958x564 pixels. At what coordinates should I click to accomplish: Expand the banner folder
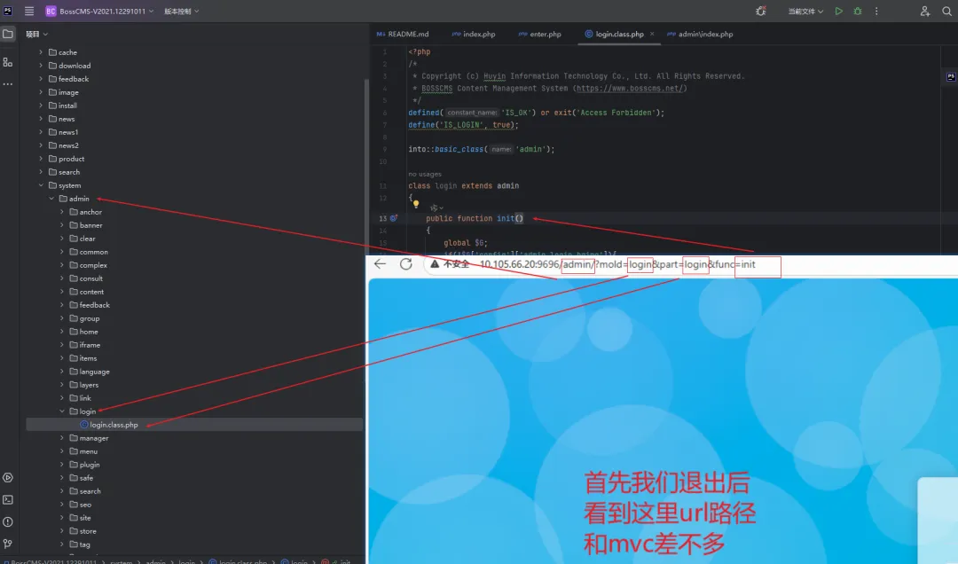click(62, 225)
